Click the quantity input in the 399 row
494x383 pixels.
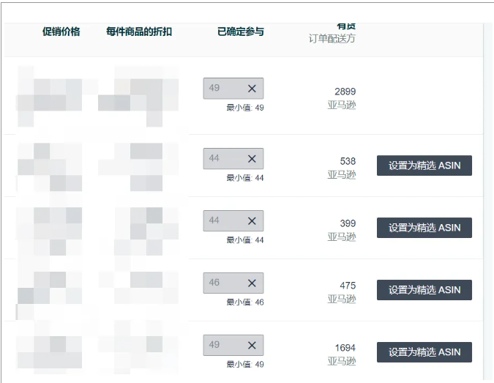(x=225, y=220)
